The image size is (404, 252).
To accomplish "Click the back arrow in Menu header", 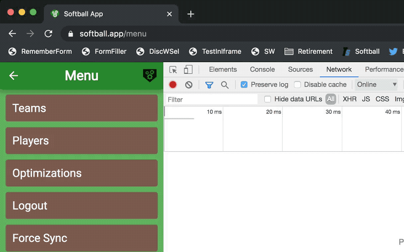I will pos(13,76).
